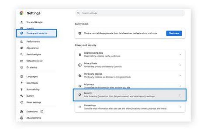The width and height of the screenshot is (207, 130).
Task: Click the Extensions puzzle piece icon
Action: [22, 112]
